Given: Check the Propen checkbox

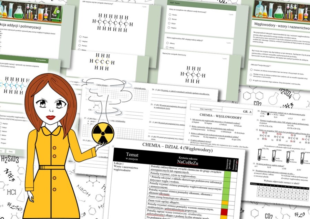Looking at the screenshot, I should click(1, 143).
